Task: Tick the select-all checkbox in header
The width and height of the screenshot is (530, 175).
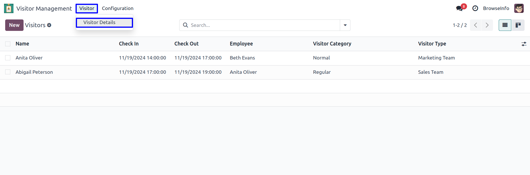Action: [8, 44]
